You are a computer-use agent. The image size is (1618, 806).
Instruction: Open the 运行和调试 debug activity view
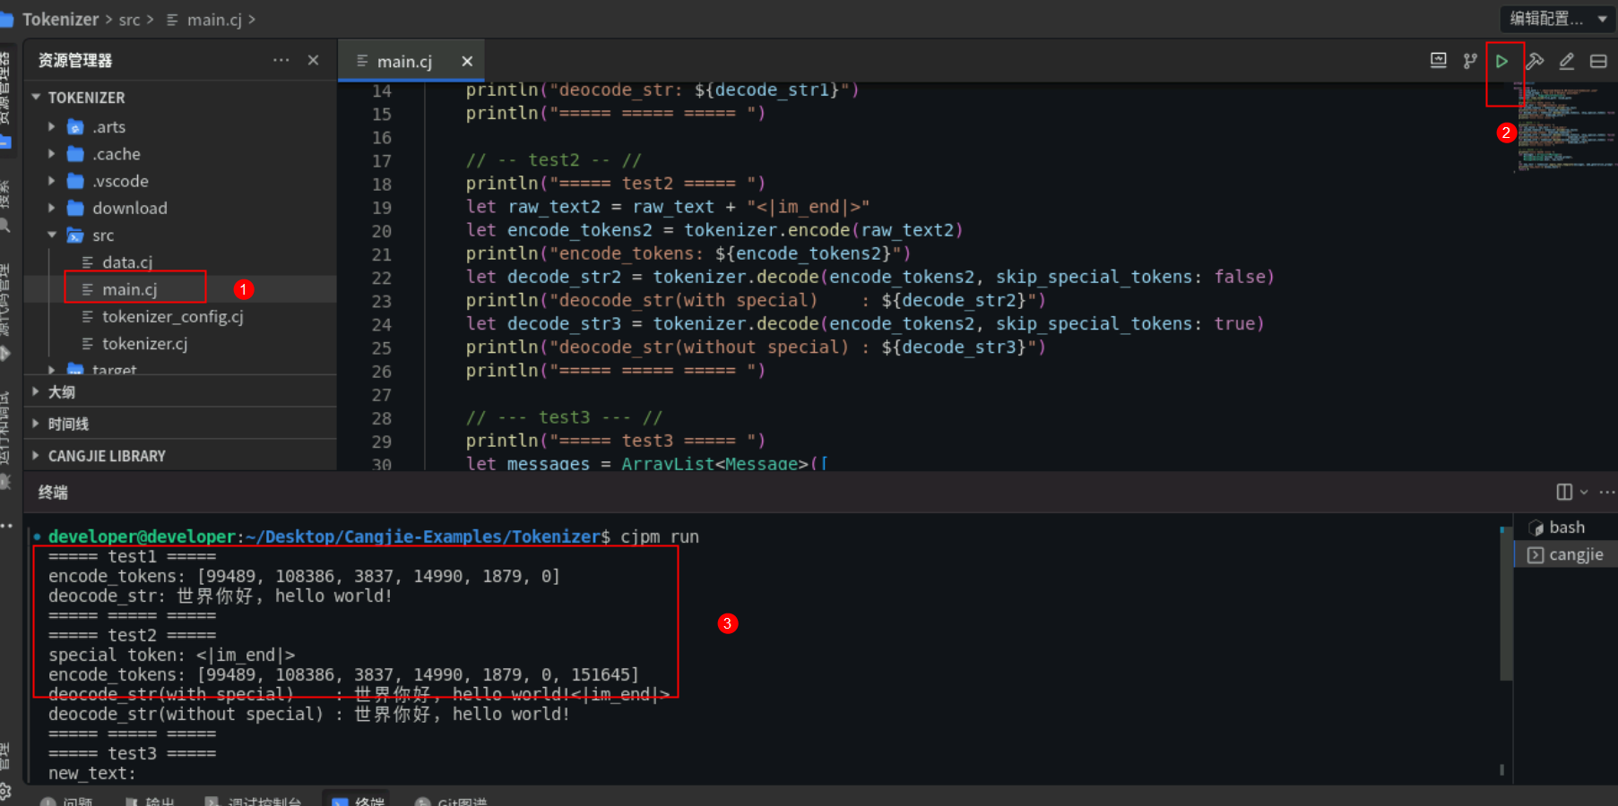click(x=5, y=439)
